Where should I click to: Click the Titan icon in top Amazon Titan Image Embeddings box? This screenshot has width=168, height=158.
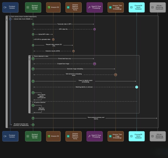pos(110,7)
